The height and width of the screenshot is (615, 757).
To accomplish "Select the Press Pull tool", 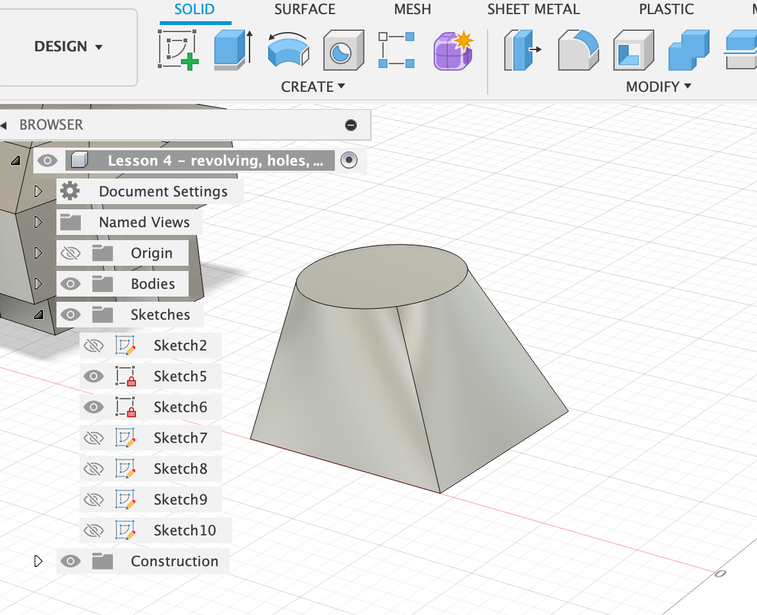I will 522,49.
